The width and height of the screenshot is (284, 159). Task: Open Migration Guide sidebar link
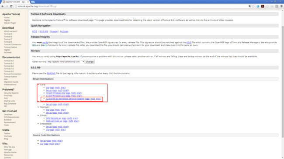coord(11,82)
